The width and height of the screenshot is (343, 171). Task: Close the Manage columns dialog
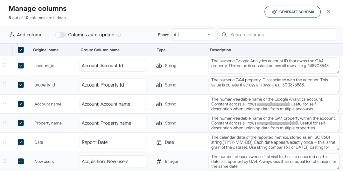(x=328, y=12)
